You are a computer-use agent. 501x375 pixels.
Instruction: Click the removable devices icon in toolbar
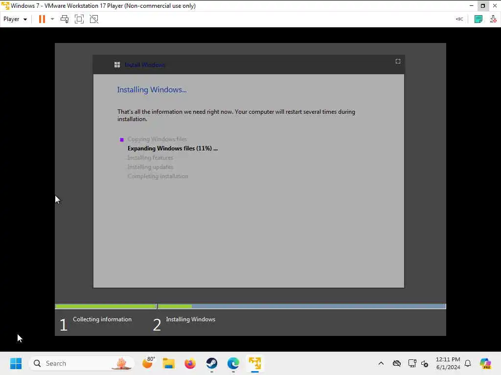click(493, 19)
